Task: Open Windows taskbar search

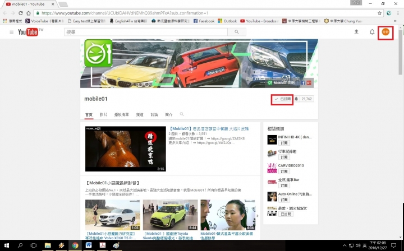Action: click(x=20, y=245)
